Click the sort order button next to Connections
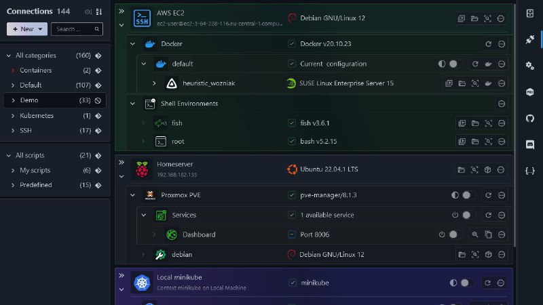The height and width of the screenshot is (305, 543). pos(99,12)
